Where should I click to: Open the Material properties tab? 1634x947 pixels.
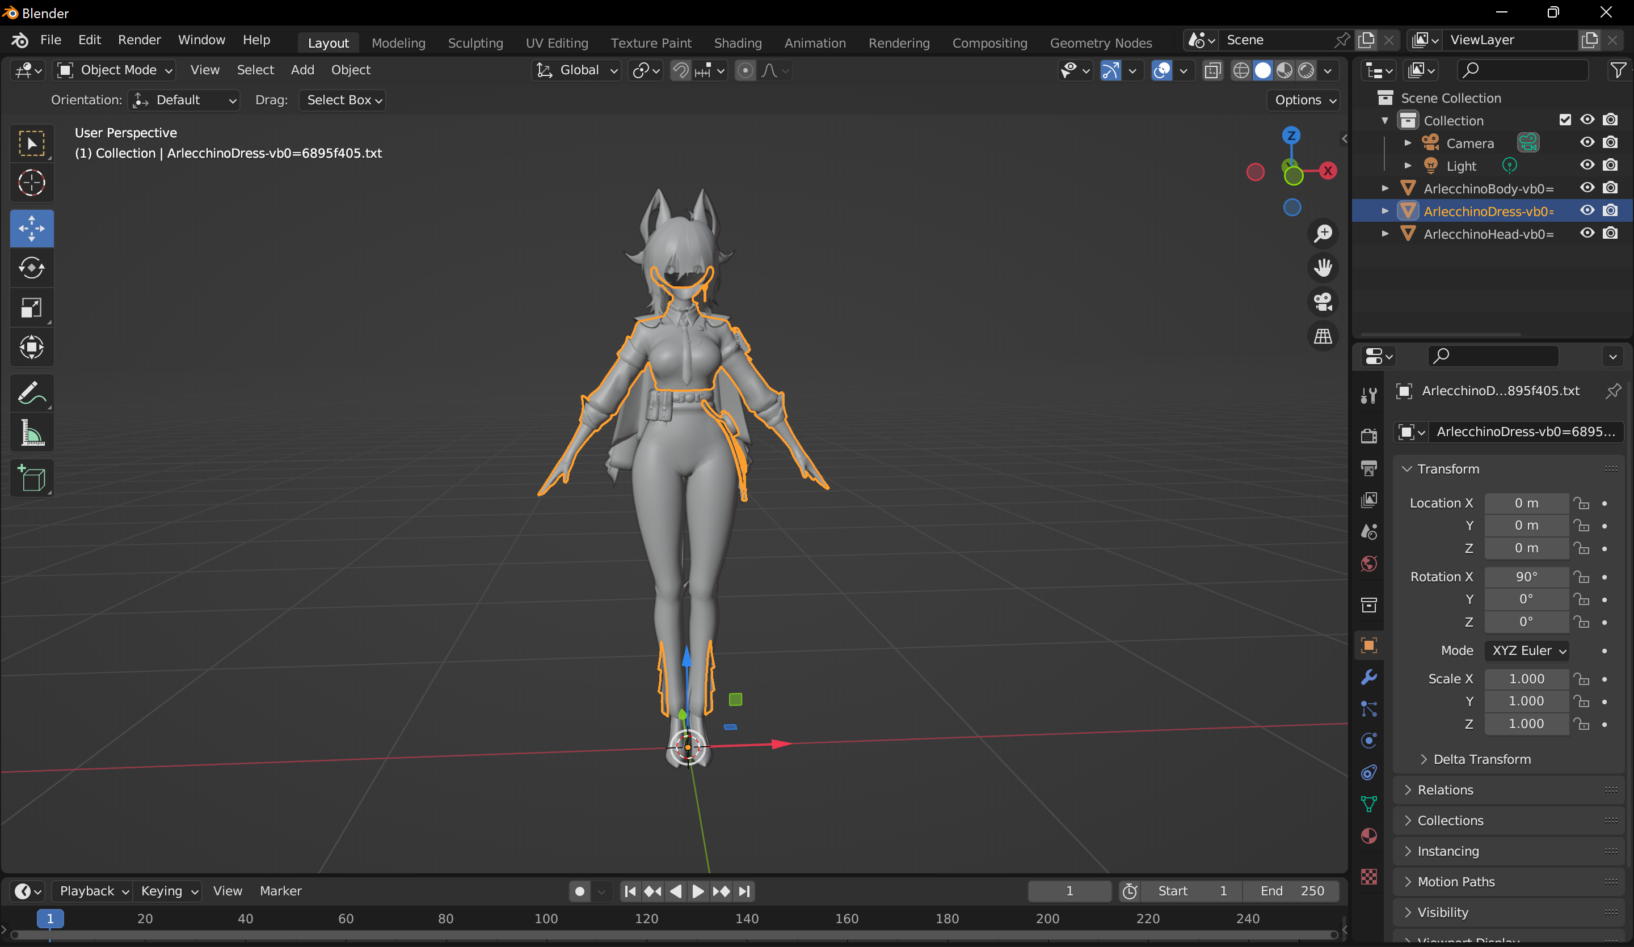pos(1369,836)
